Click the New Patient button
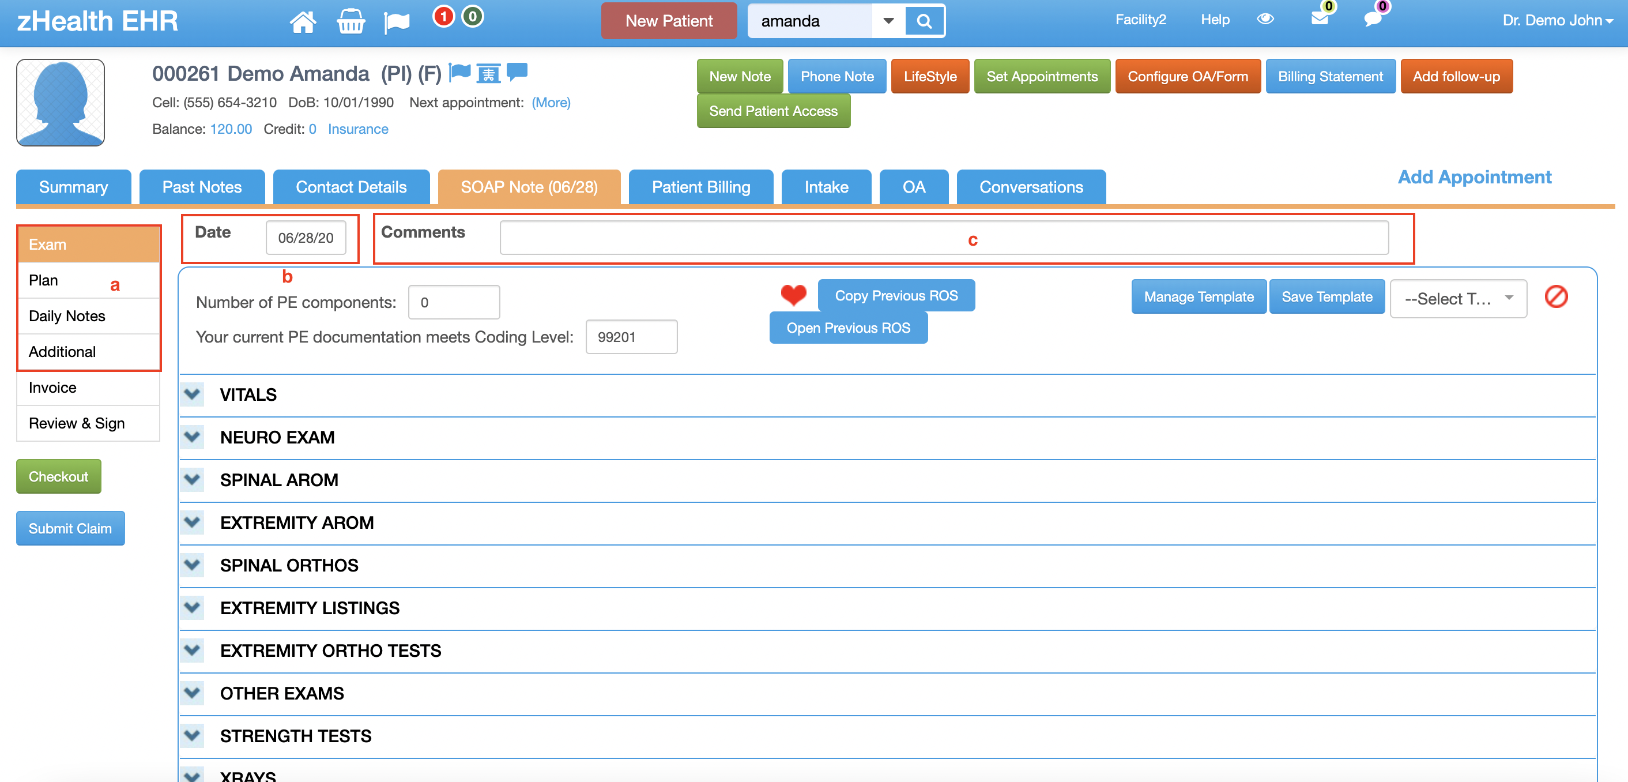Screen dimensions: 1628x782 [669, 21]
